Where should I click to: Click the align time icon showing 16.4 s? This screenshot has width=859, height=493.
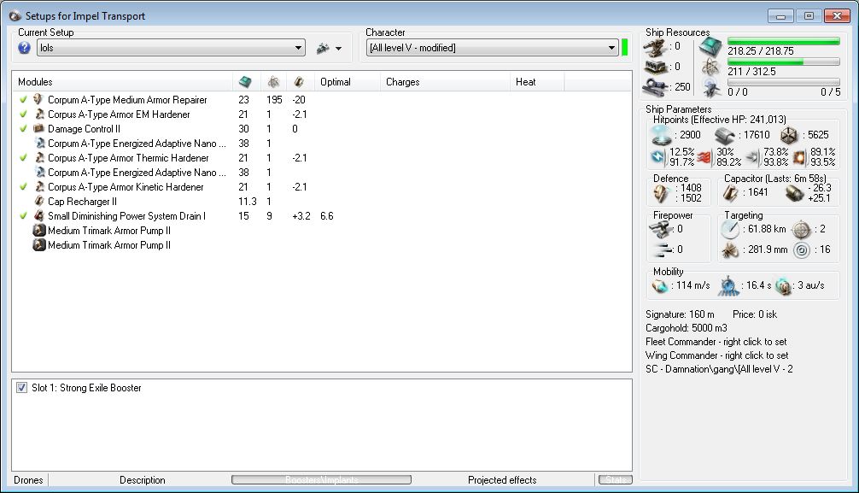(728, 285)
